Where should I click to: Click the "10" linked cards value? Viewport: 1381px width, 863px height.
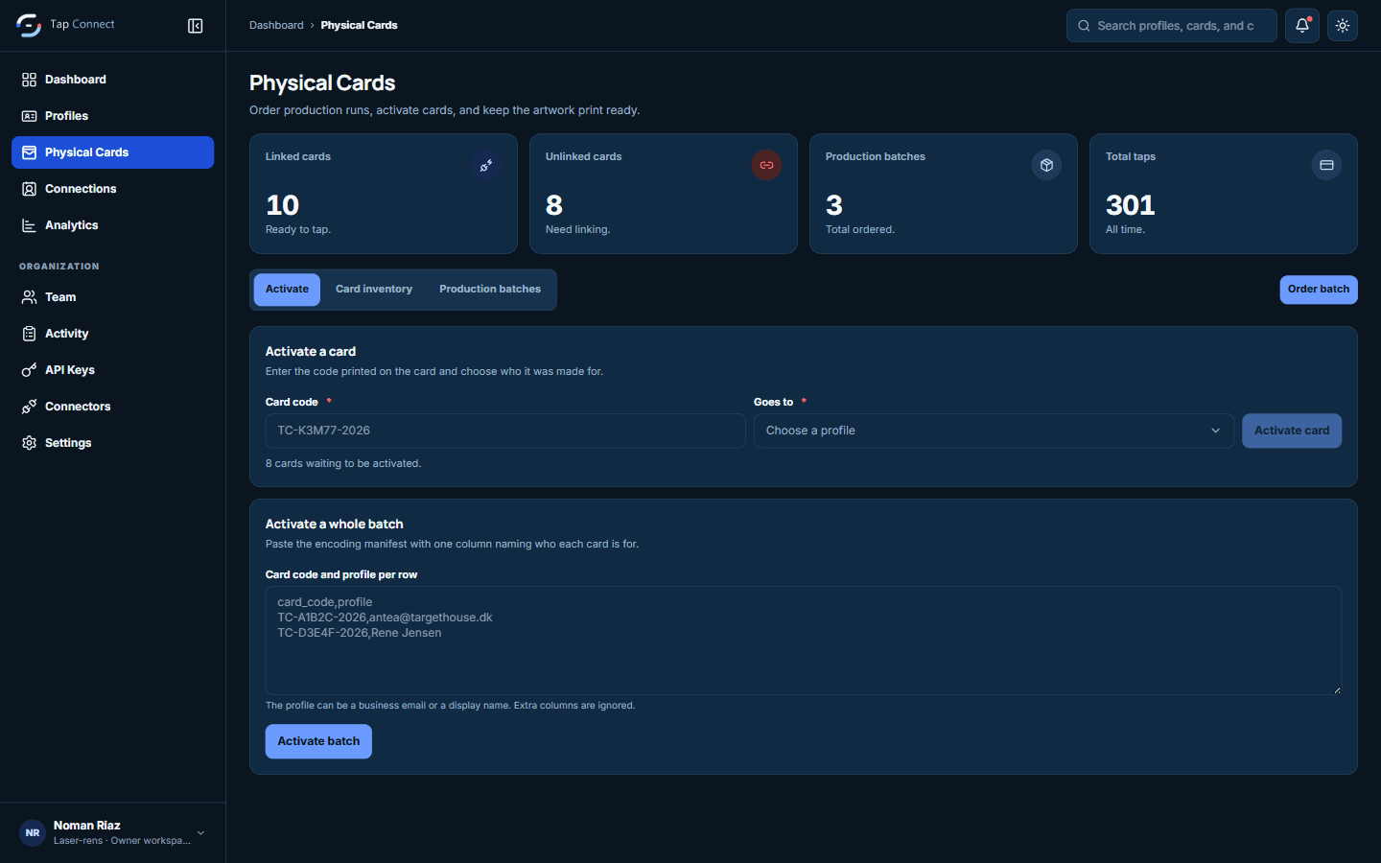point(283,205)
